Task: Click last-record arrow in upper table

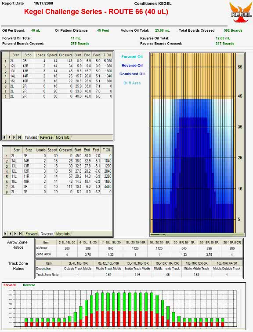Action: point(19,137)
